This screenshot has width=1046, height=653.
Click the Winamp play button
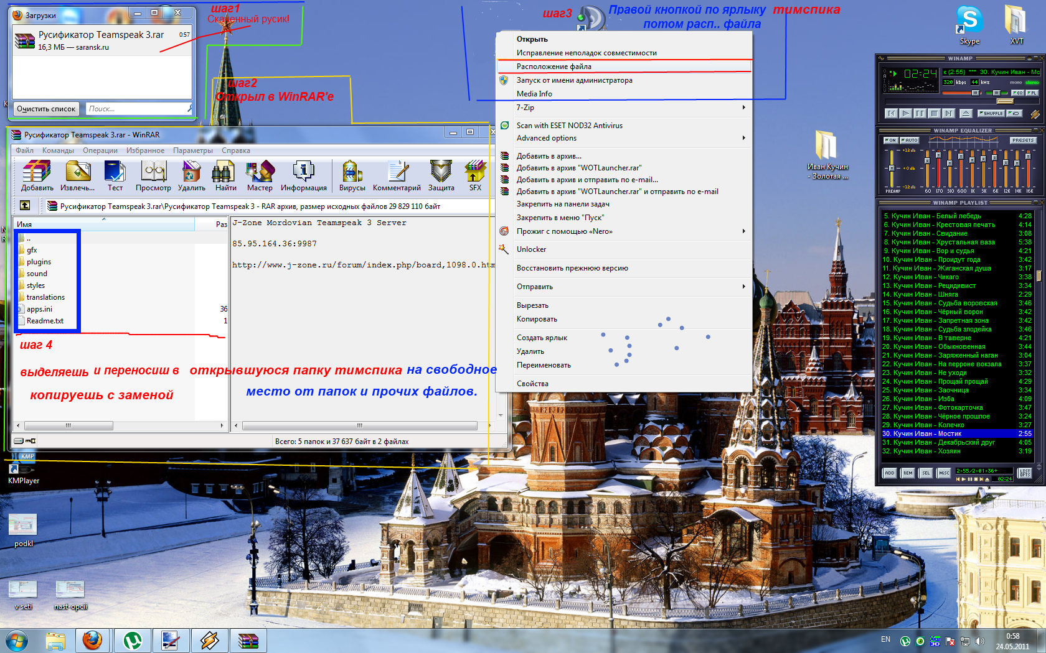click(905, 113)
